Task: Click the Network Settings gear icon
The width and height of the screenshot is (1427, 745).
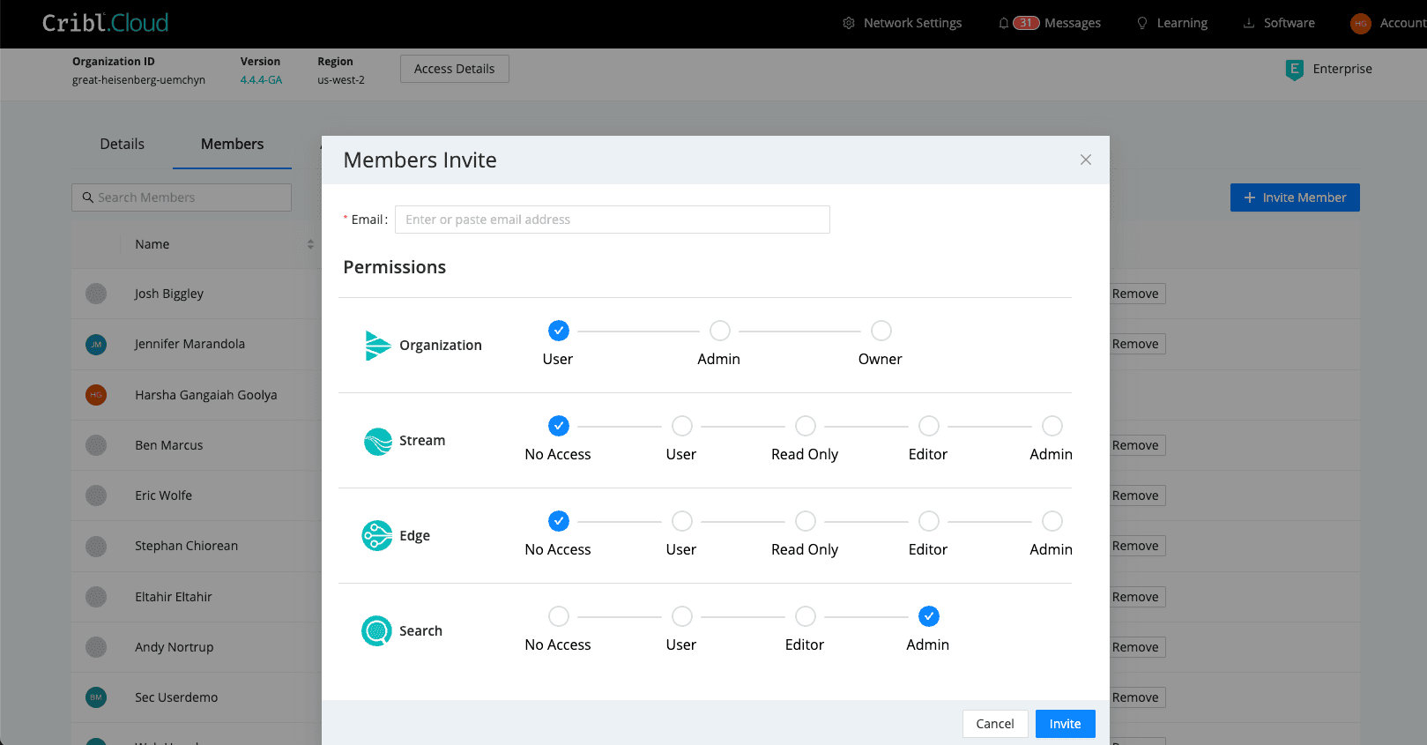Action: pyautogui.click(x=849, y=23)
